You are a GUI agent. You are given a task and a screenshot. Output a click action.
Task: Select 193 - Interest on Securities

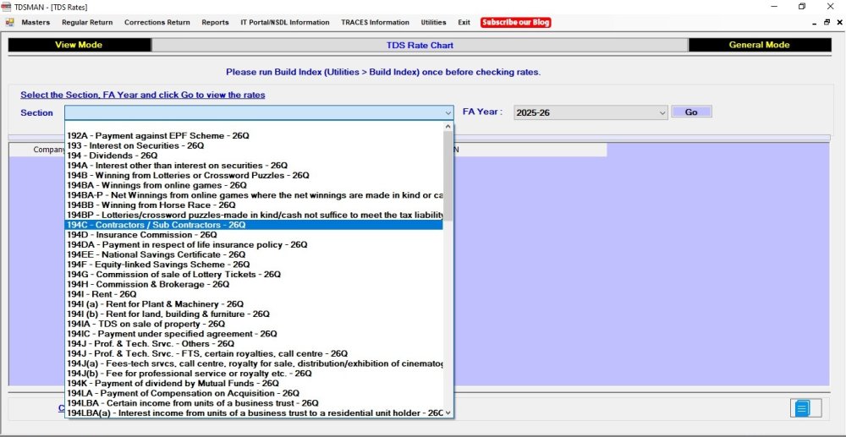(x=254, y=145)
